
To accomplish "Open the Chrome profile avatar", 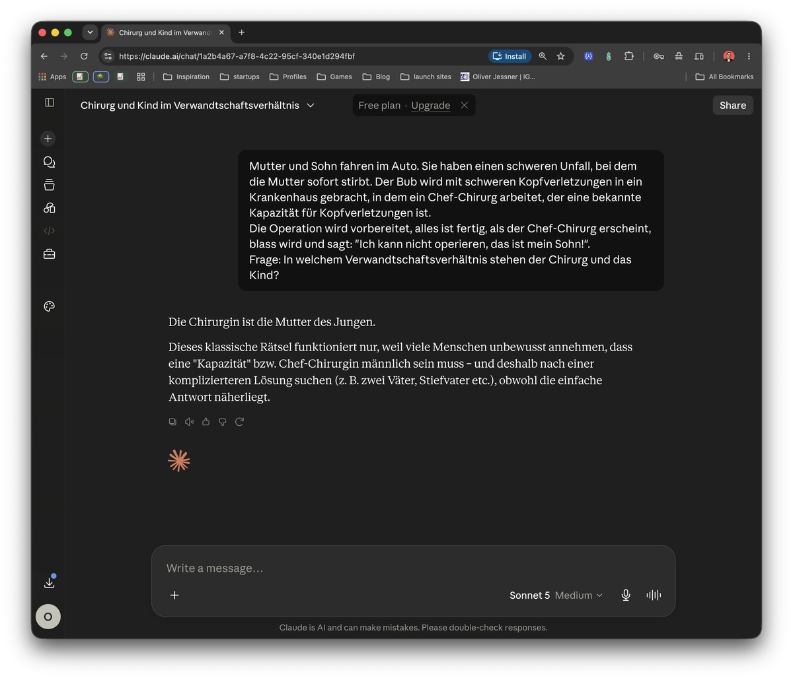I will point(729,56).
